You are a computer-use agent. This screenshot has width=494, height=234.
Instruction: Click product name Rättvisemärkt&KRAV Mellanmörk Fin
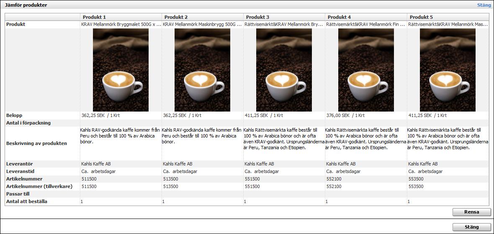click(365, 24)
